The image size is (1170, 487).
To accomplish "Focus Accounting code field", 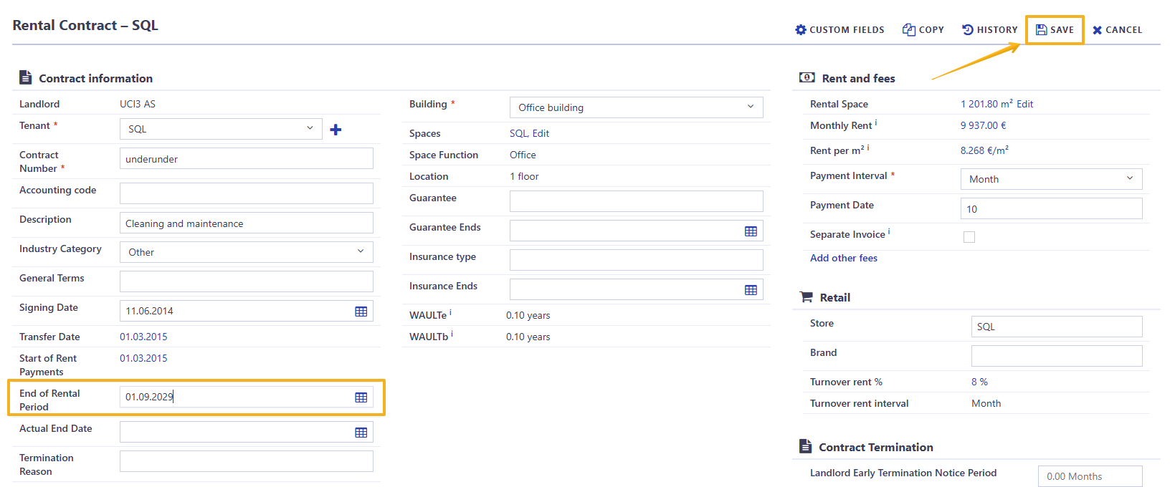I will [247, 193].
